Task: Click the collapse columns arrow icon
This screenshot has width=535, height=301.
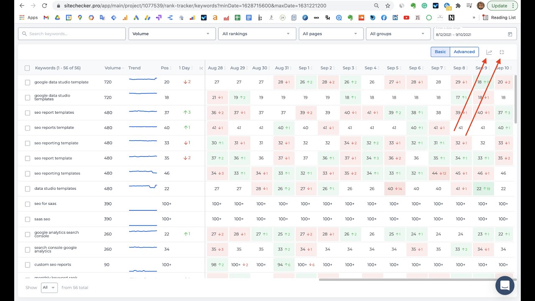Action: click(x=201, y=68)
